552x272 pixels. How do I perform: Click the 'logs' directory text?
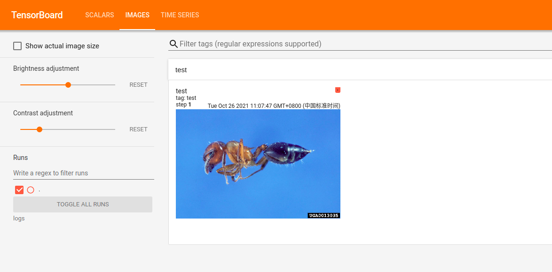click(x=19, y=218)
